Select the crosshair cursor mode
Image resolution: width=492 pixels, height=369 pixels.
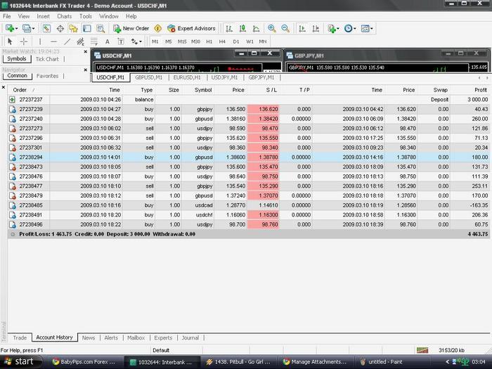tap(23, 41)
